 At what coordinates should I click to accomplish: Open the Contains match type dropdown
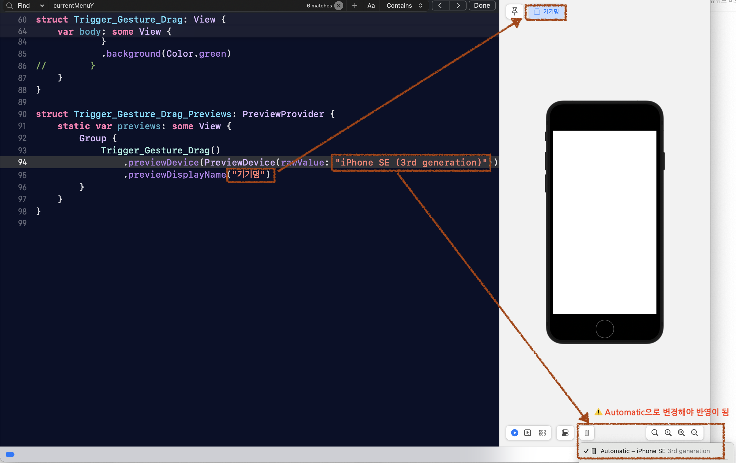point(404,5)
